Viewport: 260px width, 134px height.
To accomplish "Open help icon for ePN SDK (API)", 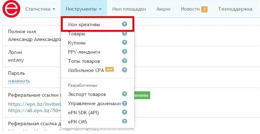I will [125, 112].
